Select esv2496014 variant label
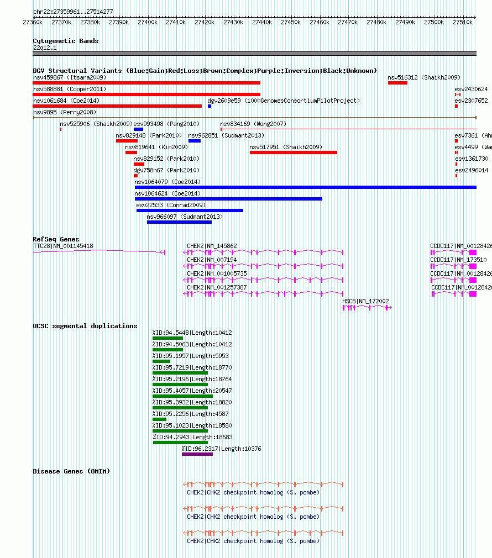 (x=472, y=171)
